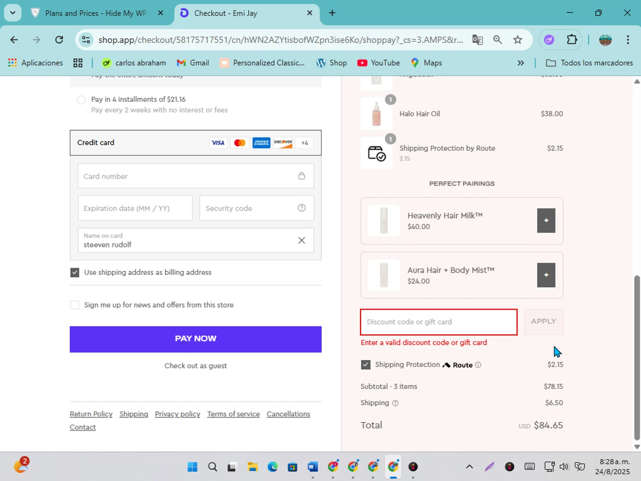
Task: Show hidden system tray icons
Action: click(x=469, y=466)
